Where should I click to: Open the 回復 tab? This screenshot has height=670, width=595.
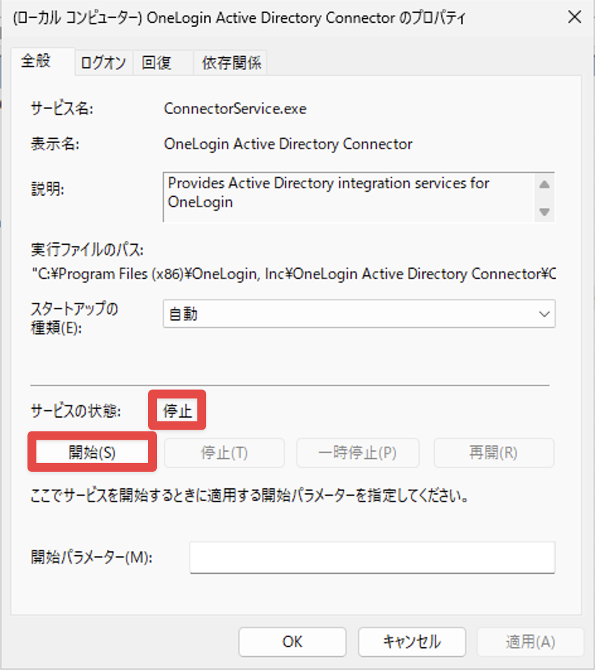click(163, 63)
